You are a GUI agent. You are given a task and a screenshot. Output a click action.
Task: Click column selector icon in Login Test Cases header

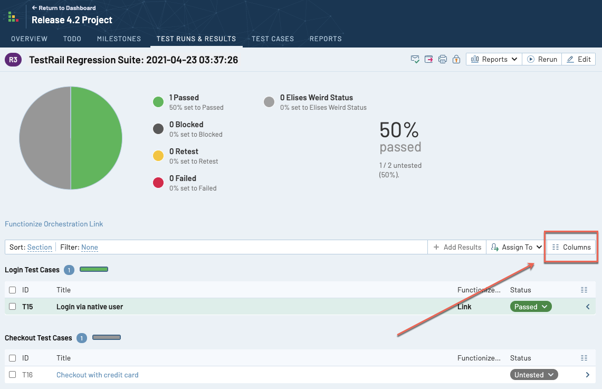tap(584, 290)
